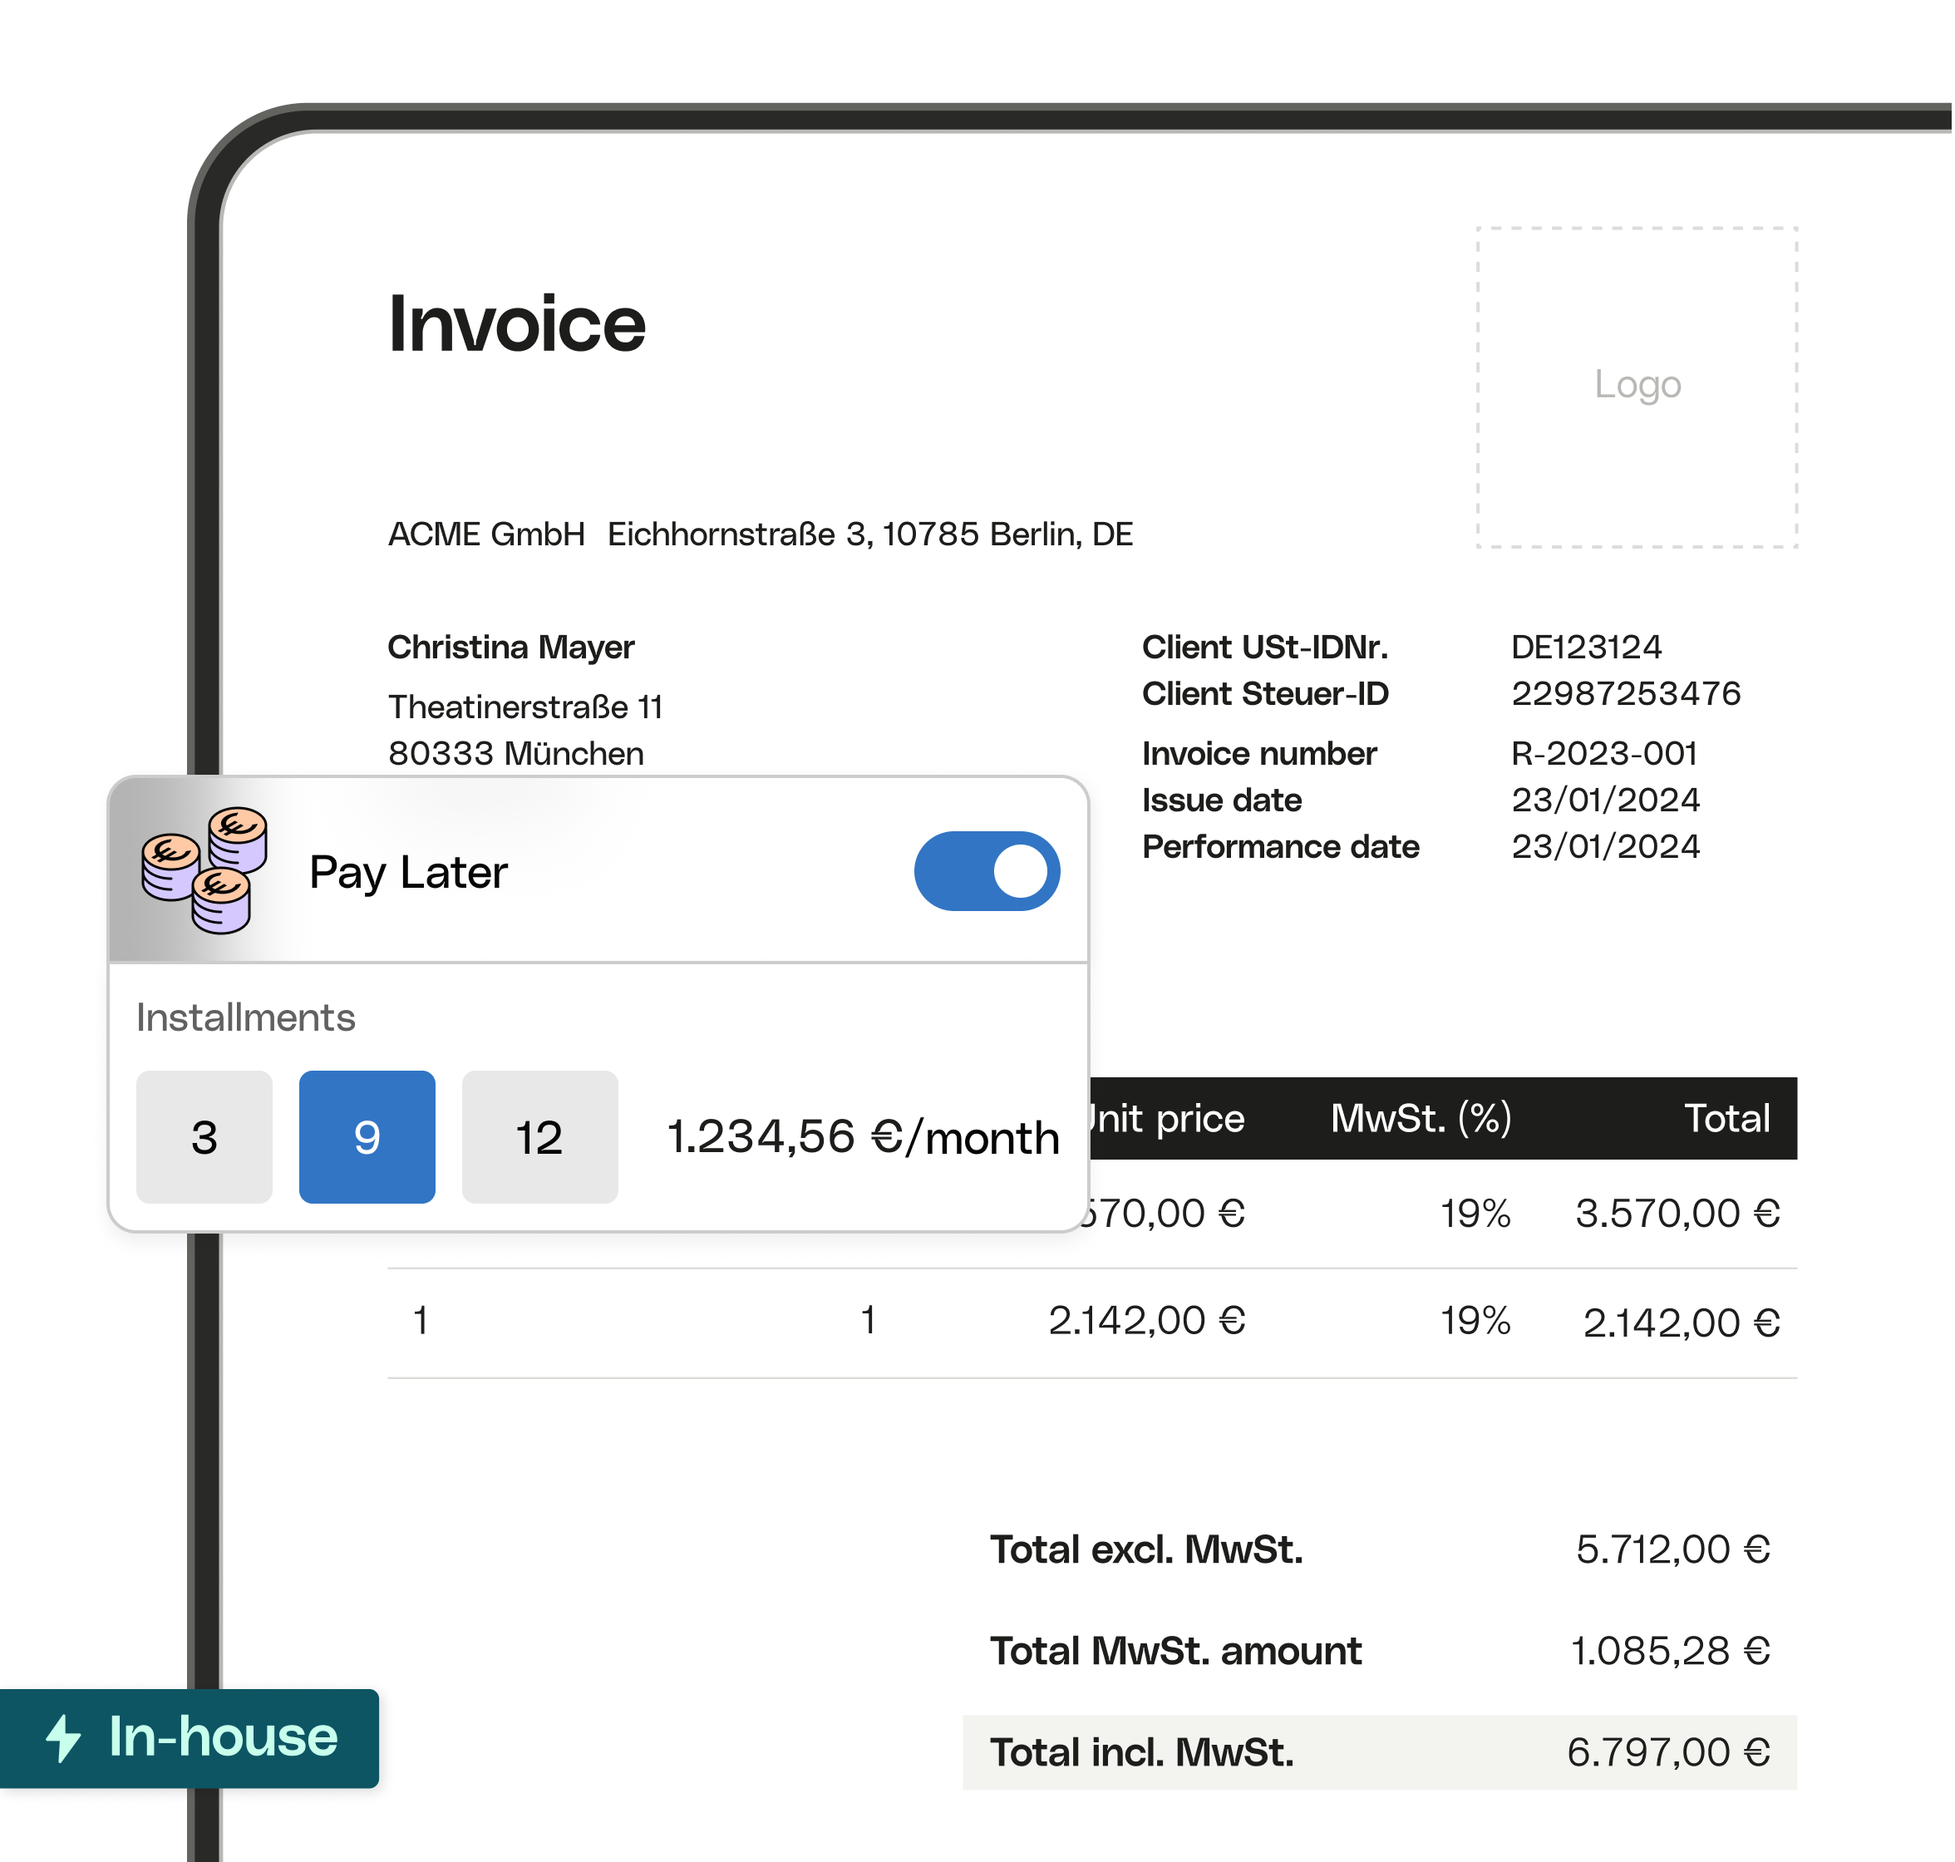Screen dimensions: 1955x1862
Task: Click the Client USt-IDNr. label
Action: pyautogui.click(x=1265, y=648)
